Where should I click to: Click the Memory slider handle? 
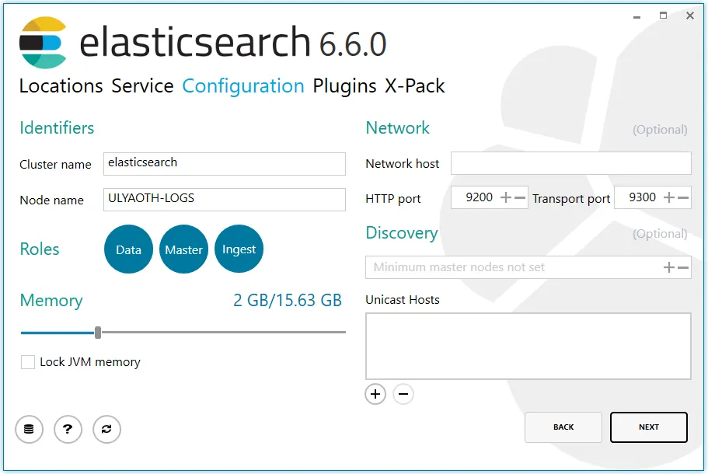pyautogui.click(x=98, y=333)
